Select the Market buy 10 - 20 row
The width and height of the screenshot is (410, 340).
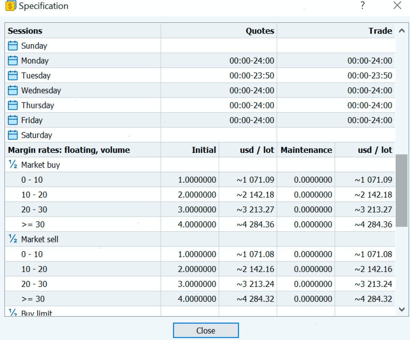click(x=200, y=195)
